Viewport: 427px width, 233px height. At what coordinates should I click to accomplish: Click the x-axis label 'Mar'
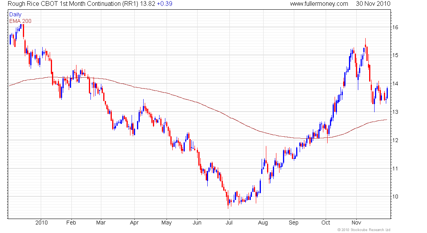[x=101, y=223]
